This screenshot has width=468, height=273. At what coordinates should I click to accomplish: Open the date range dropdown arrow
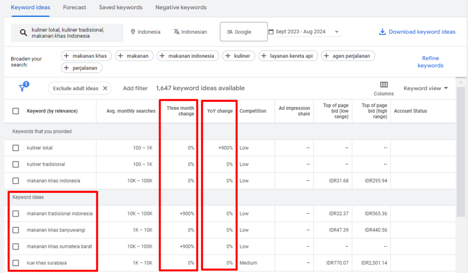337,31
